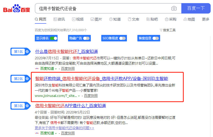Open camera image search icon
Image resolution: width=213 pixels, height=137 pixels.
[x=174, y=8]
